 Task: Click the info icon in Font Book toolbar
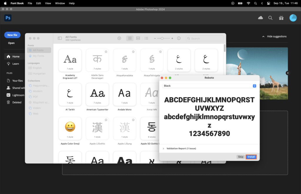coord(178,38)
